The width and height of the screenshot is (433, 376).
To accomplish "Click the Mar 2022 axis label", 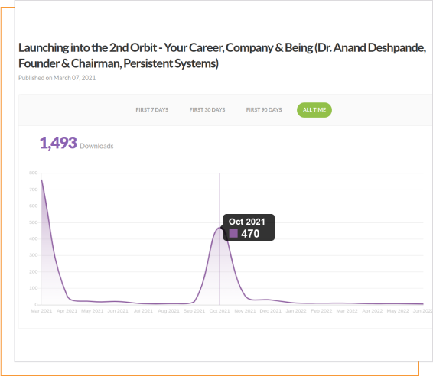I will pyautogui.click(x=347, y=310).
